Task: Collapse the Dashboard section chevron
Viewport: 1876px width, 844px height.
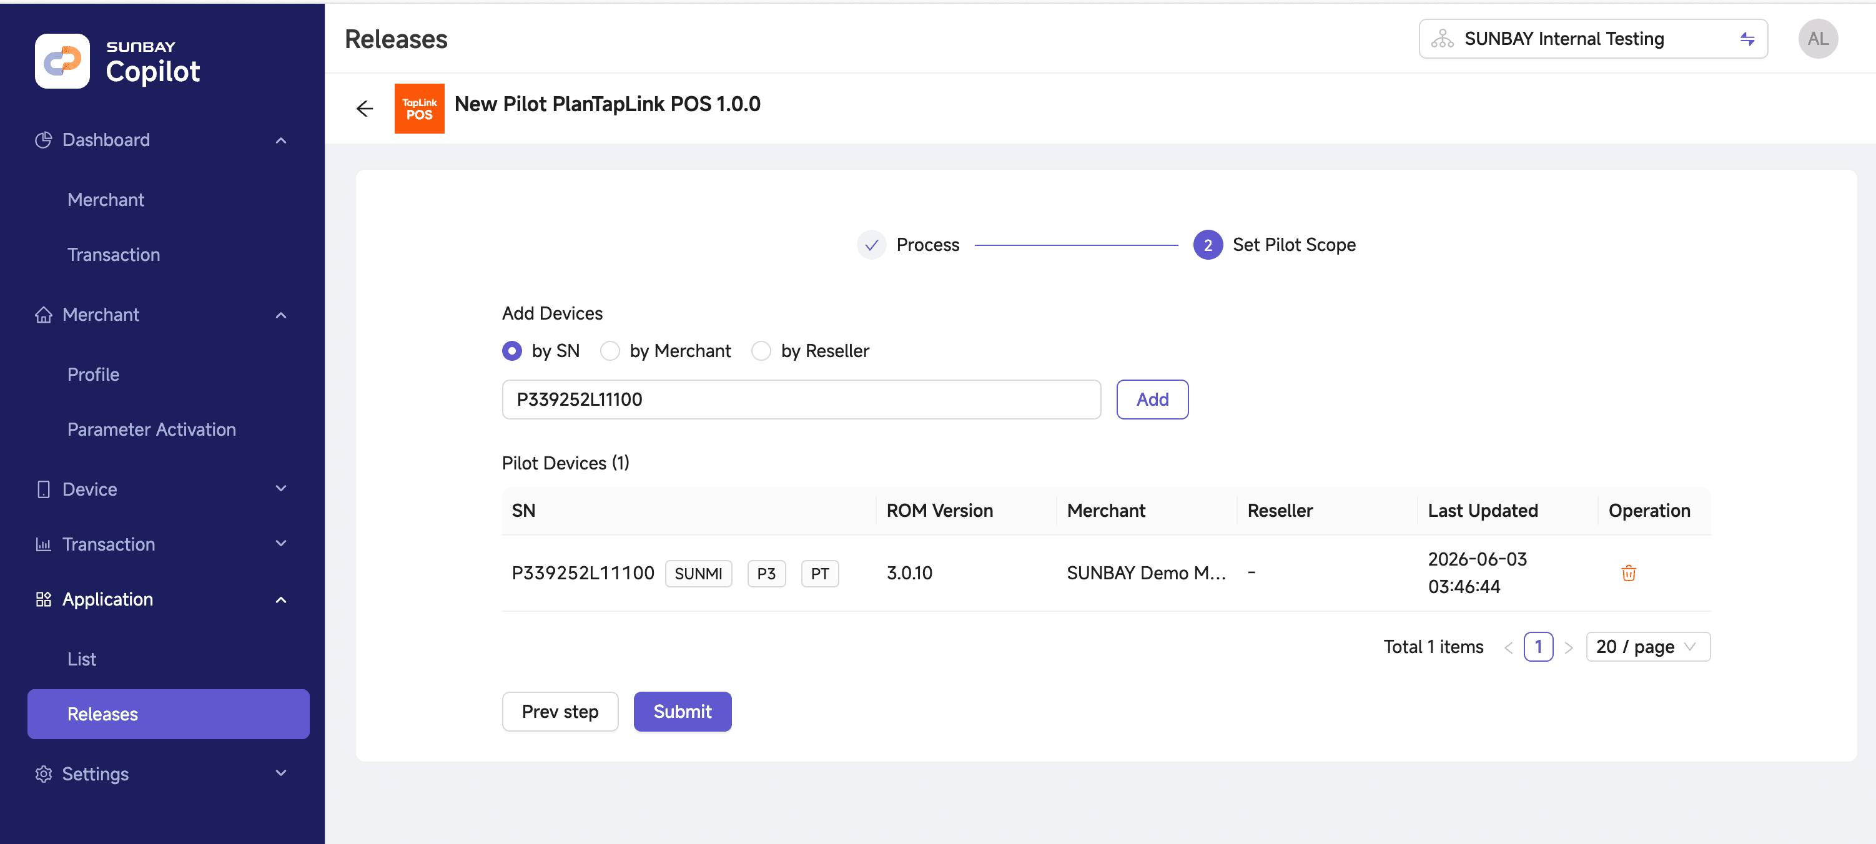Action: tap(281, 140)
